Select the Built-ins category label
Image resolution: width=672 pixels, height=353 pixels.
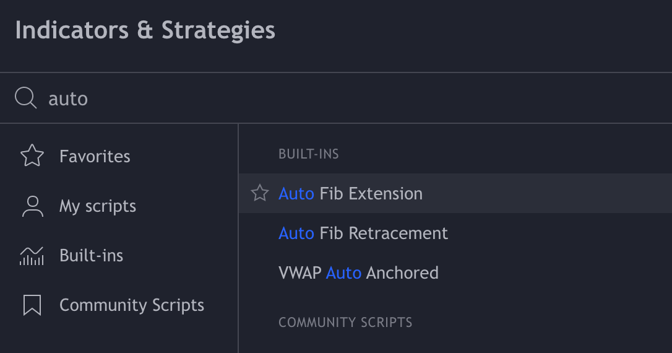point(92,256)
